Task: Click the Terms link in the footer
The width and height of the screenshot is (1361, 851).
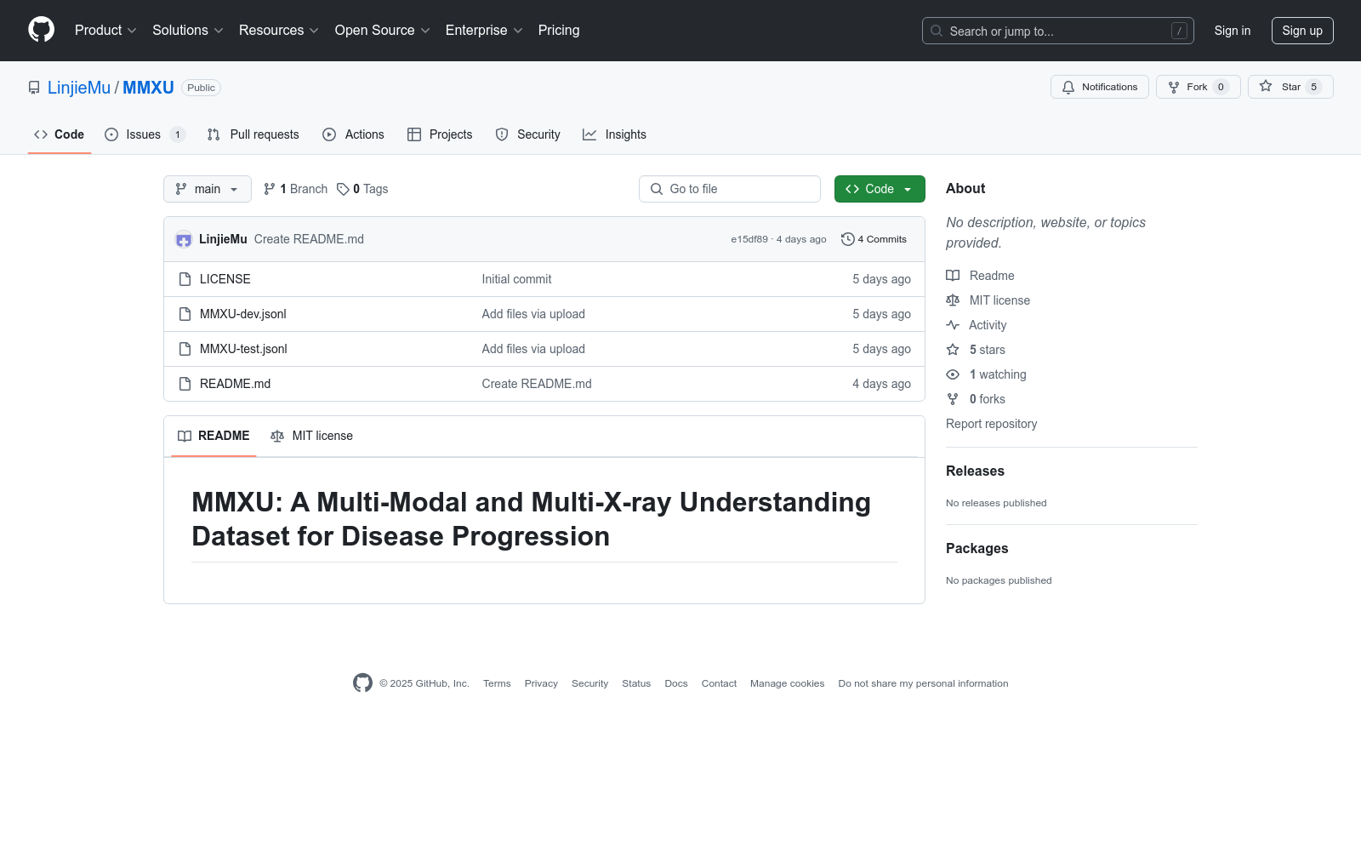Action: click(x=497, y=683)
